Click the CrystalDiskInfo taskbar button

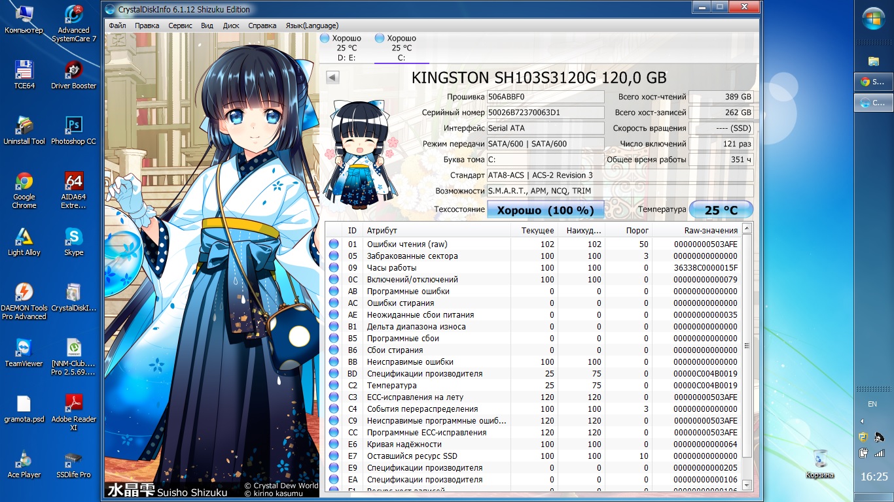pos(874,103)
